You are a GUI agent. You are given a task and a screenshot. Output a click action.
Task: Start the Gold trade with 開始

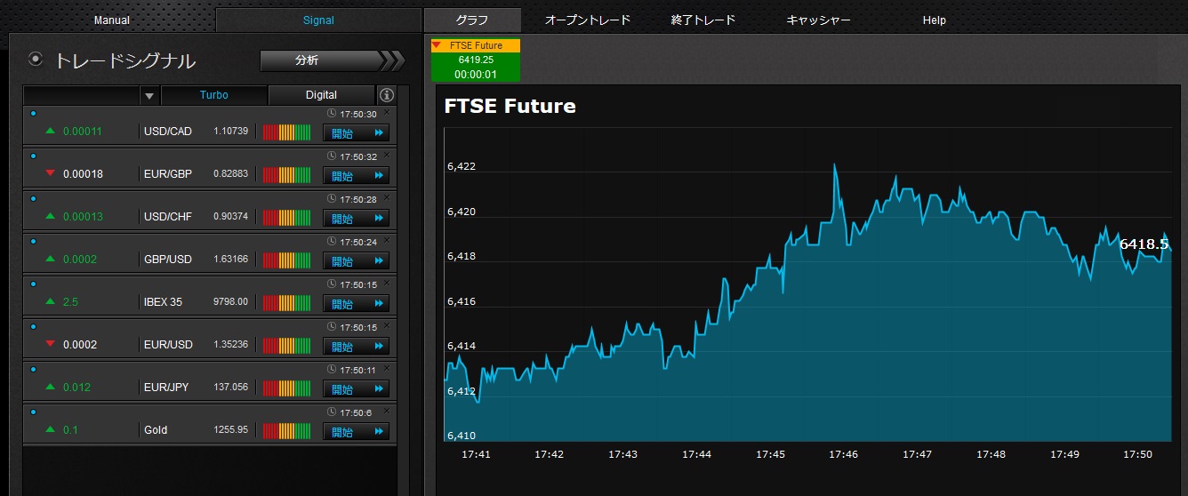click(356, 432)
